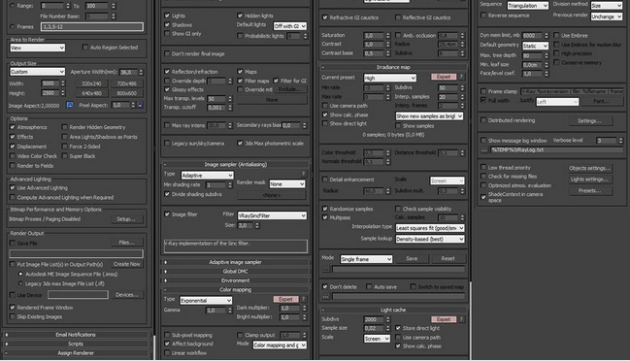This screenshot has width=630, height=361.
Task: Click Objects settings... button
Action: [590, 168]
